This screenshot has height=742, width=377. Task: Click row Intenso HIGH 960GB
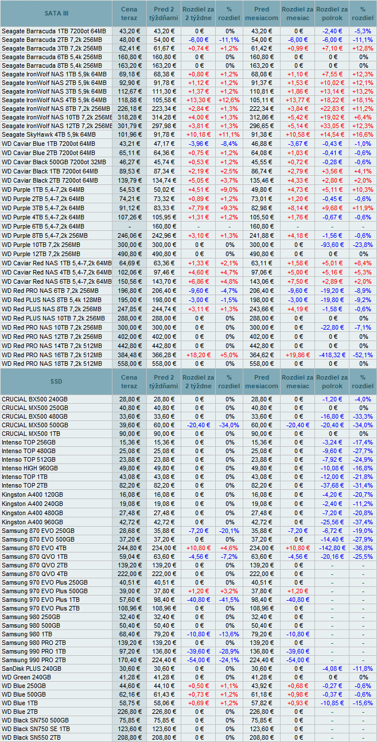(x=188, y=468)
